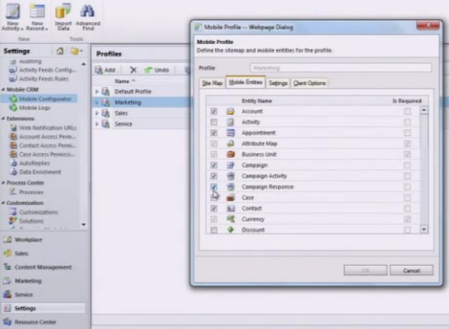
Task: Click Add in Profiles toolbar
Action: coord(105,70)
